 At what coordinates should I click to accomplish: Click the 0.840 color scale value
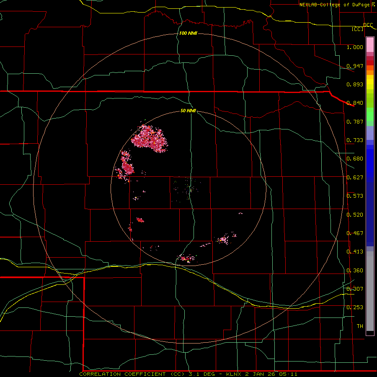355,103
